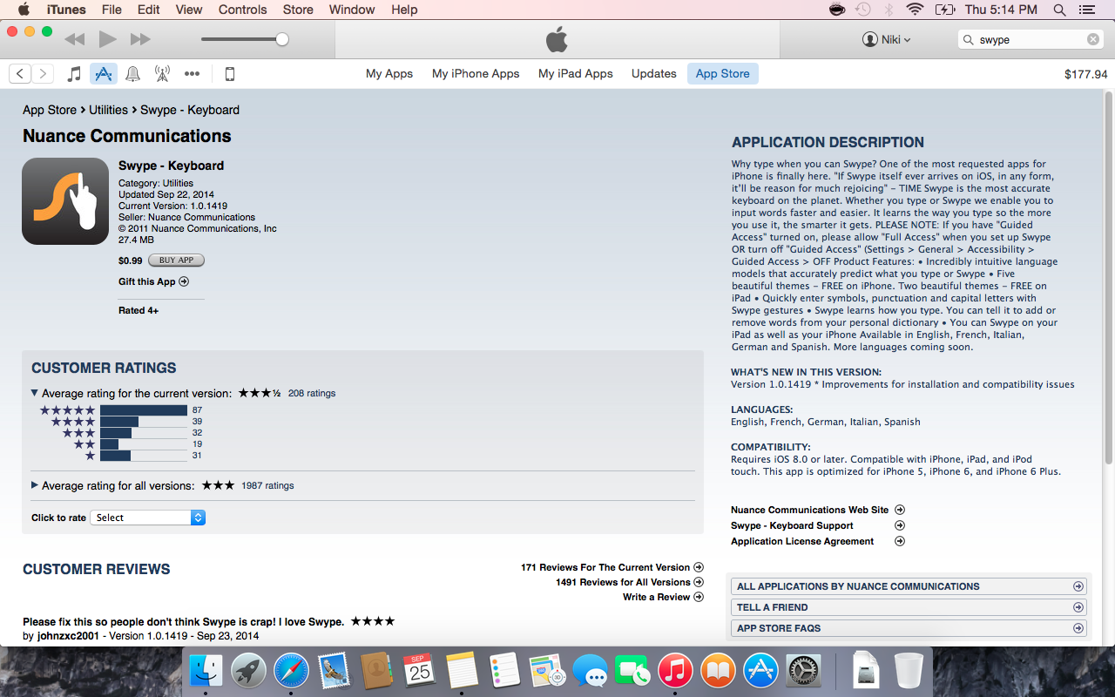1115x697 pixels.
Task: Open the Window menu
Action: point(352,10)
